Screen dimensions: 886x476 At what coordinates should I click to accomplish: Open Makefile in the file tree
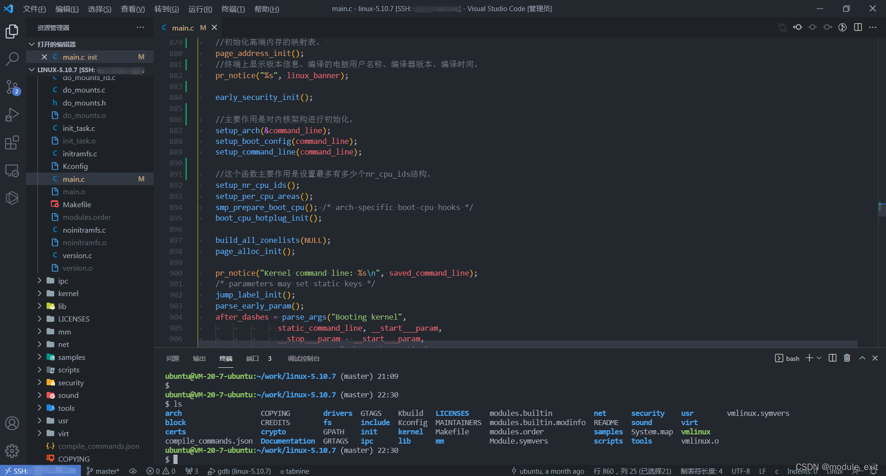point(90,204)
